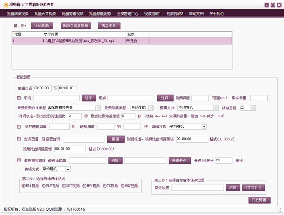
Task: Click the 添加视频 button
Action: [43, 25]
